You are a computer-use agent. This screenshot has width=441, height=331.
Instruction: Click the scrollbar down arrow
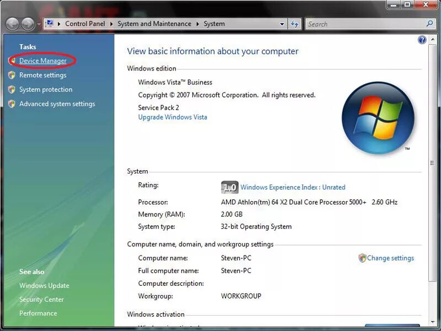click(x=432, y=322)
